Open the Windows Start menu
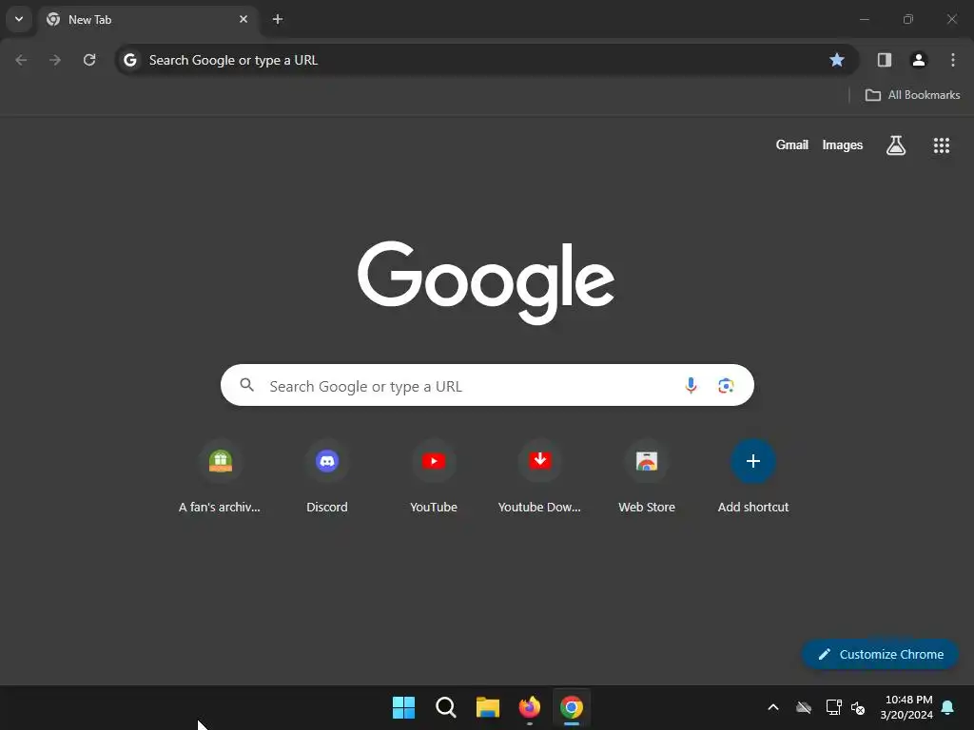 (x=403, y=707)
